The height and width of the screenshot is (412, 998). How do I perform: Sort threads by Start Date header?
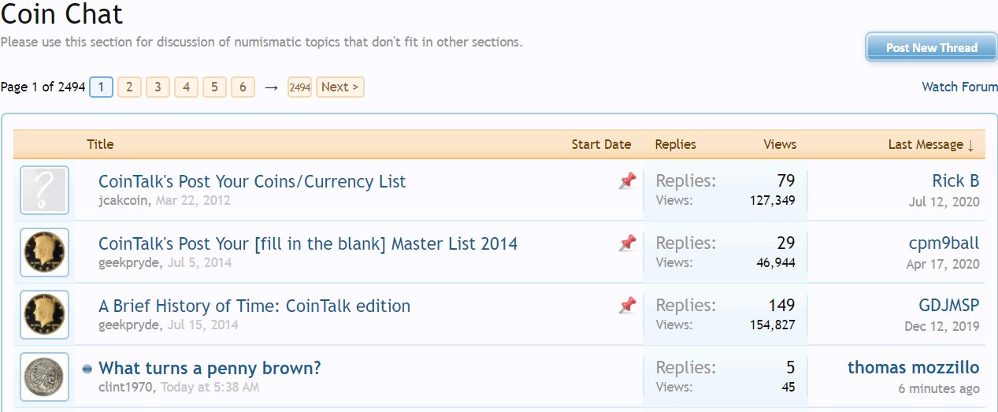601,144
